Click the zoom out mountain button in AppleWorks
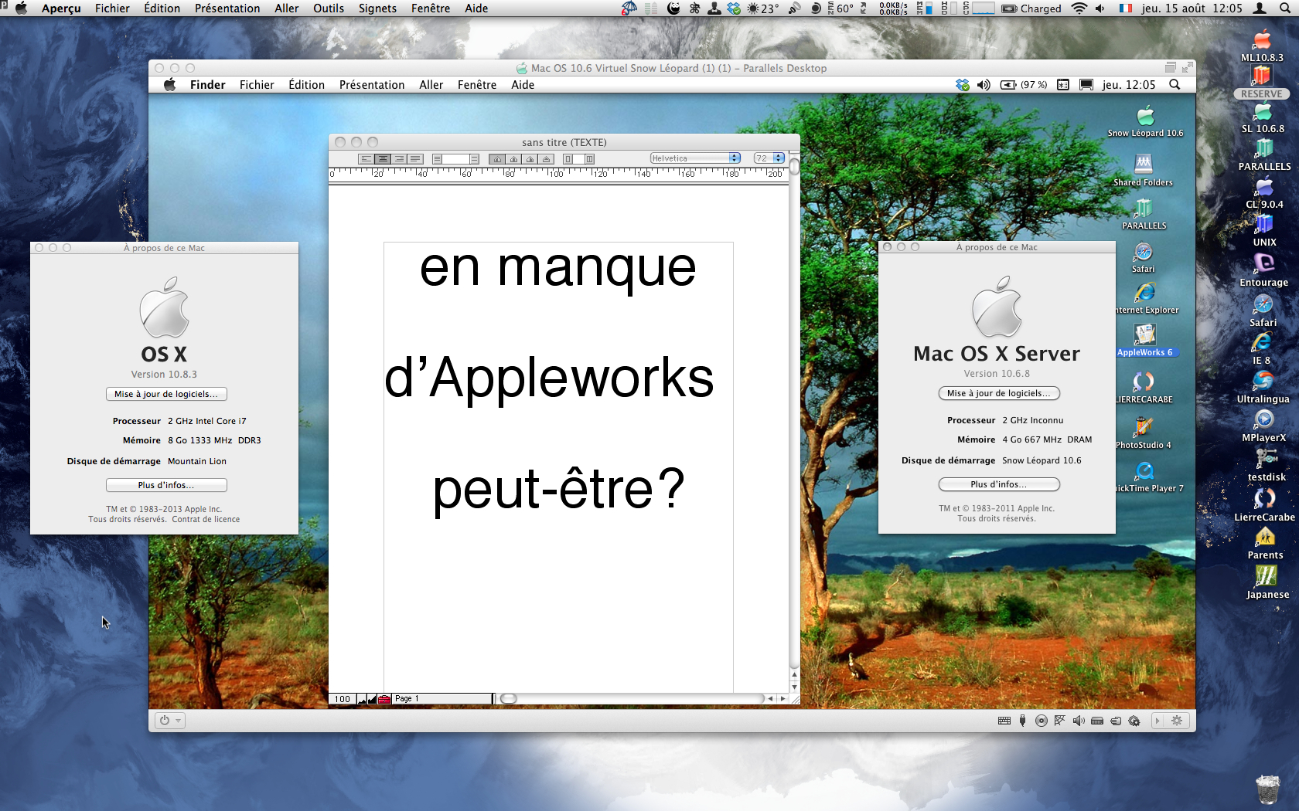Screen dimensions: 1299x811 coord(362,699)
